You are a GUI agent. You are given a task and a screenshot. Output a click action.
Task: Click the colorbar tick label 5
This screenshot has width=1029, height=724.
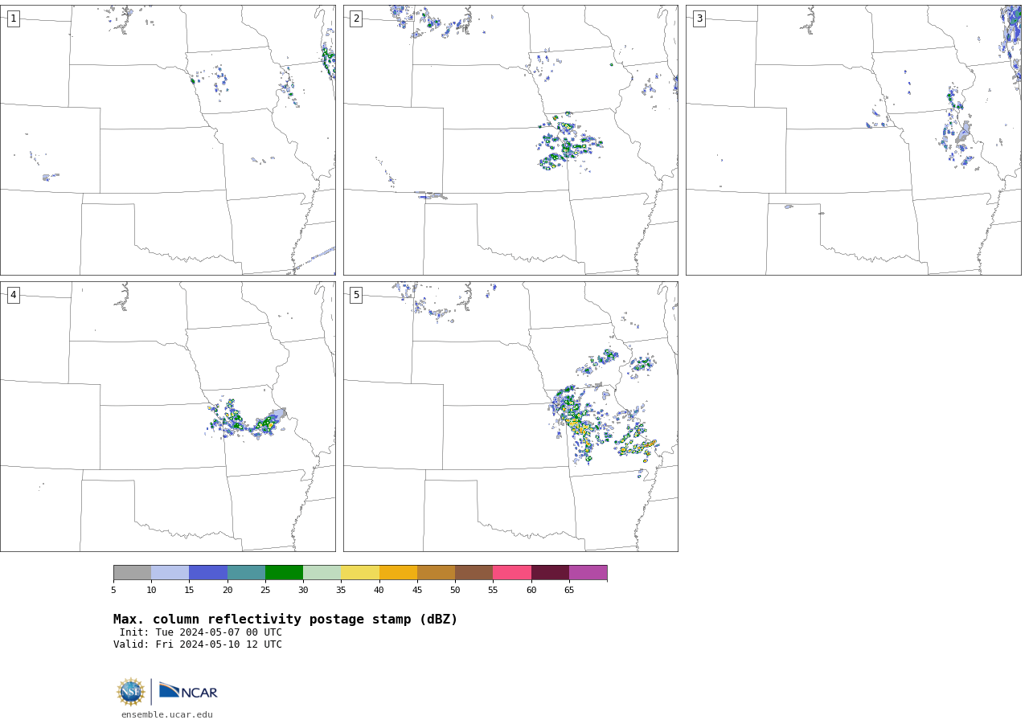pos(113,591)
